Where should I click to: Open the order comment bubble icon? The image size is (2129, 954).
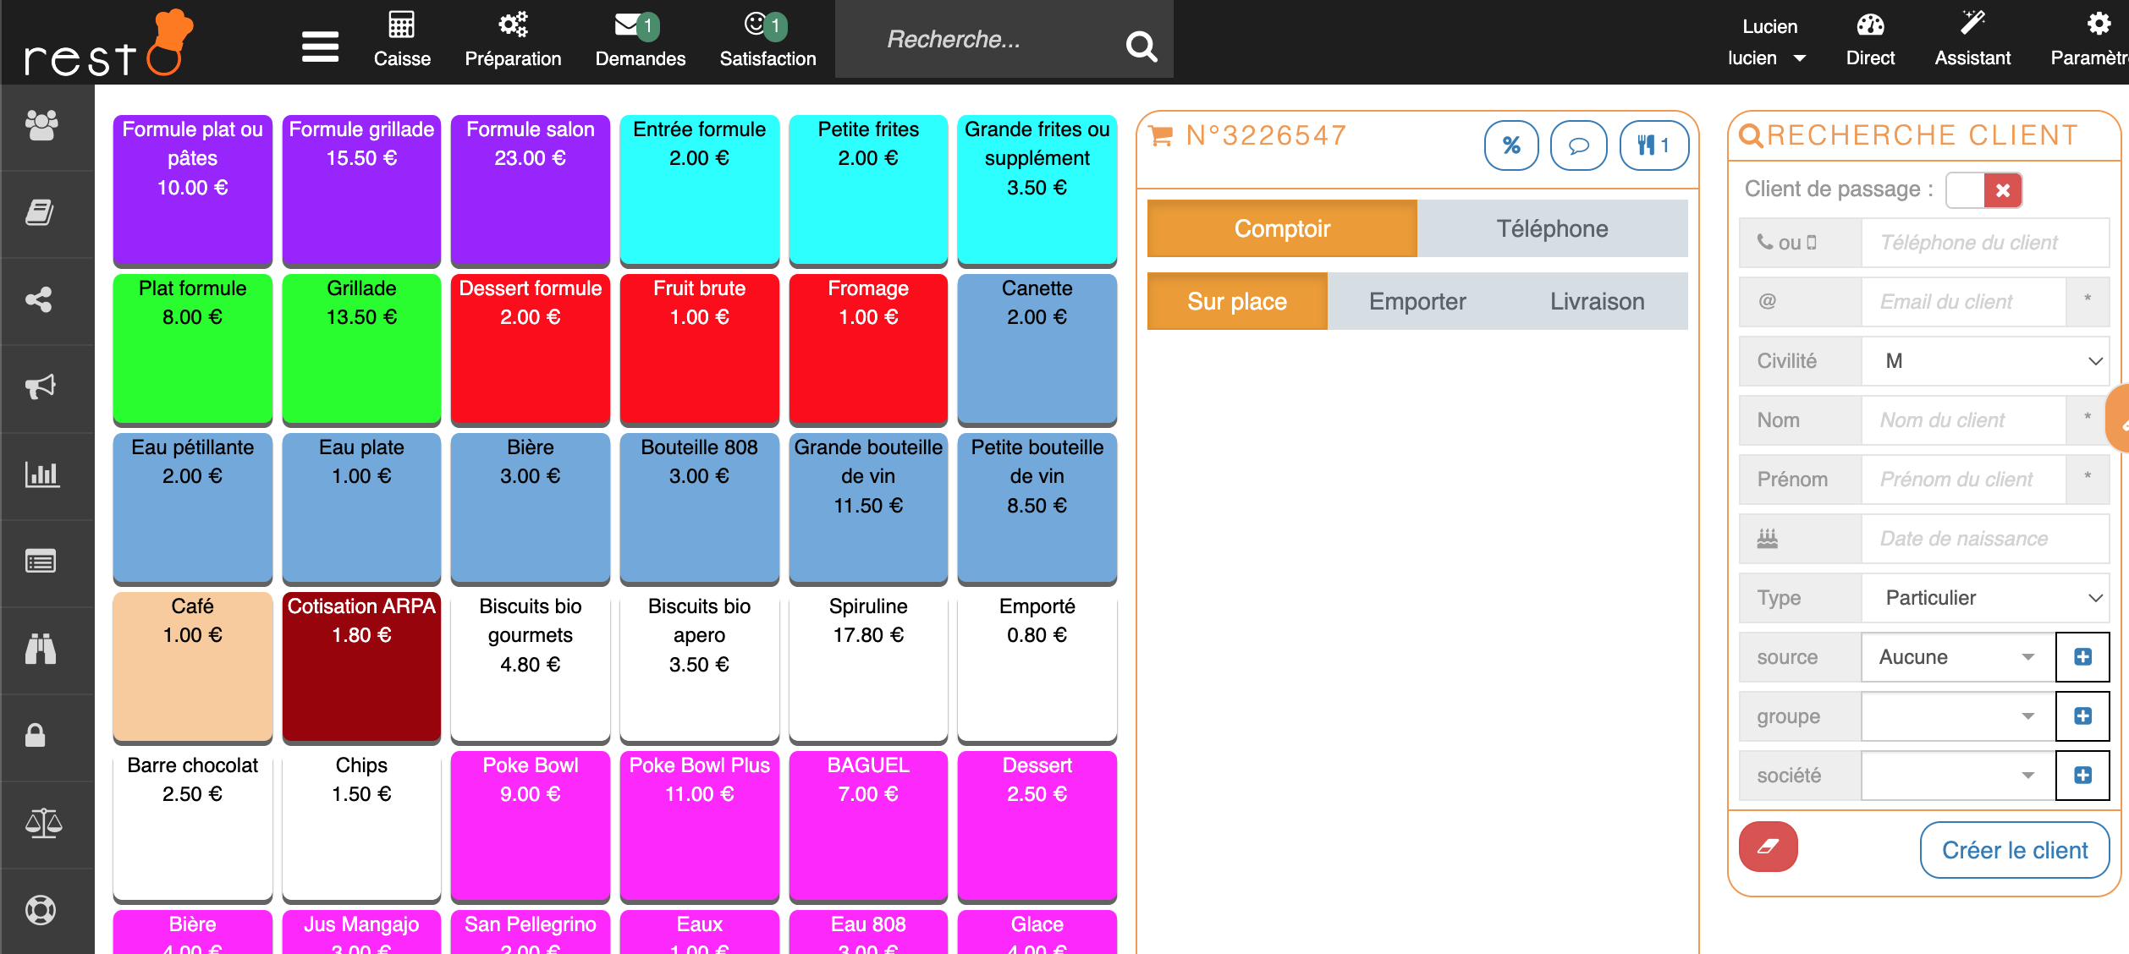(x=1578, y=145)
